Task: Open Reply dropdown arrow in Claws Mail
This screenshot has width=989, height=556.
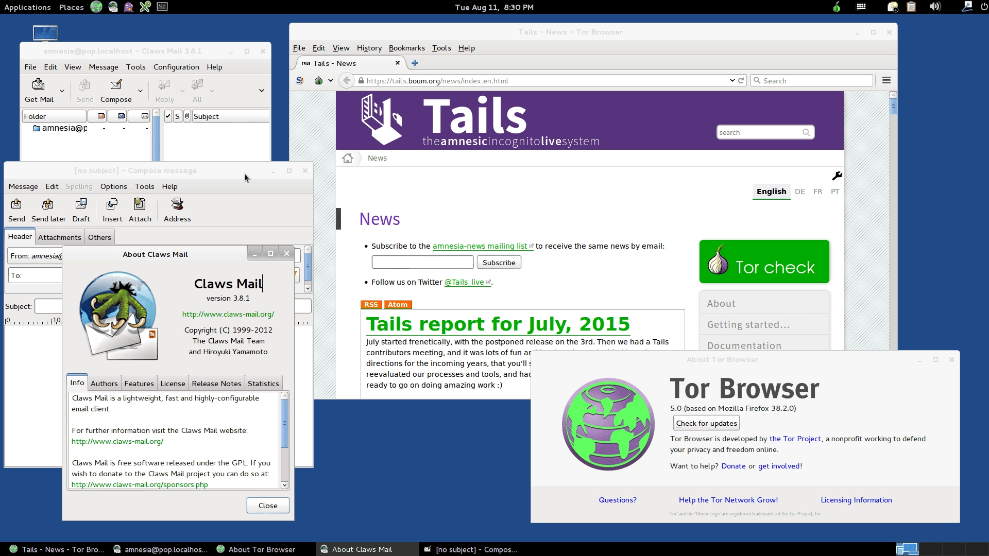Action: point(182,91)
